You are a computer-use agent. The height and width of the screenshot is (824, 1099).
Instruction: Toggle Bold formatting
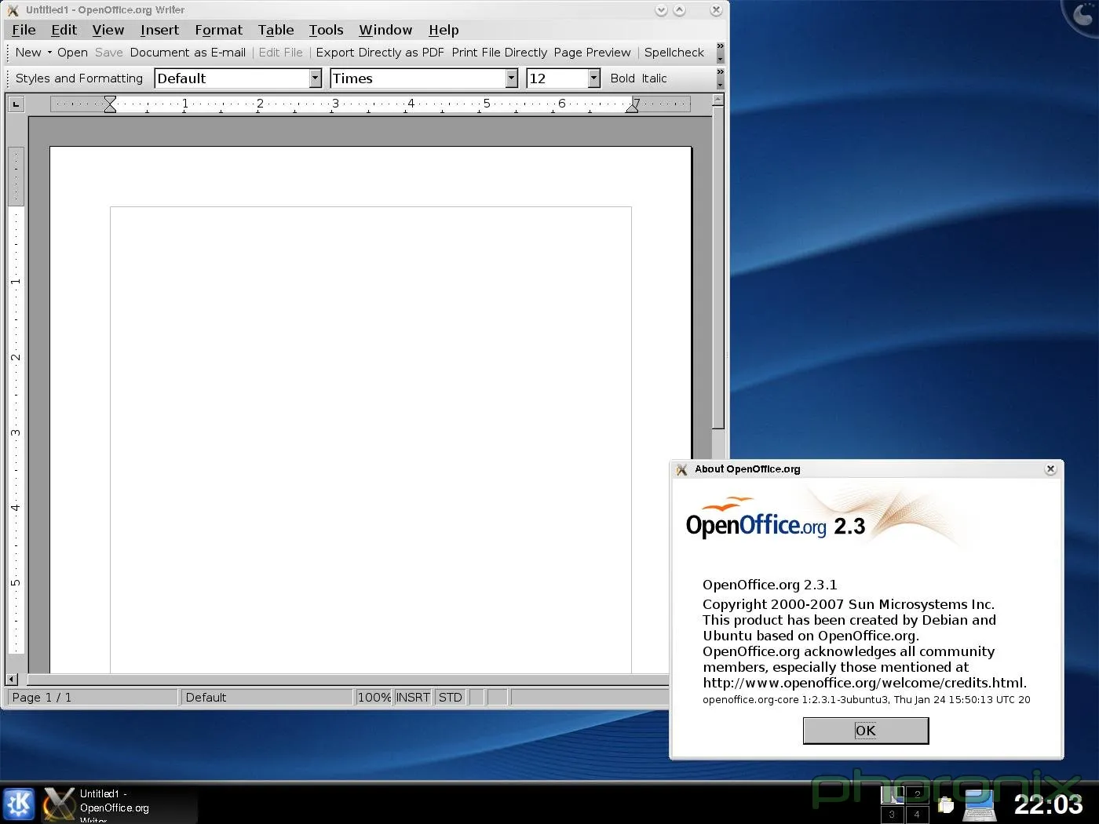coord(623,78)
